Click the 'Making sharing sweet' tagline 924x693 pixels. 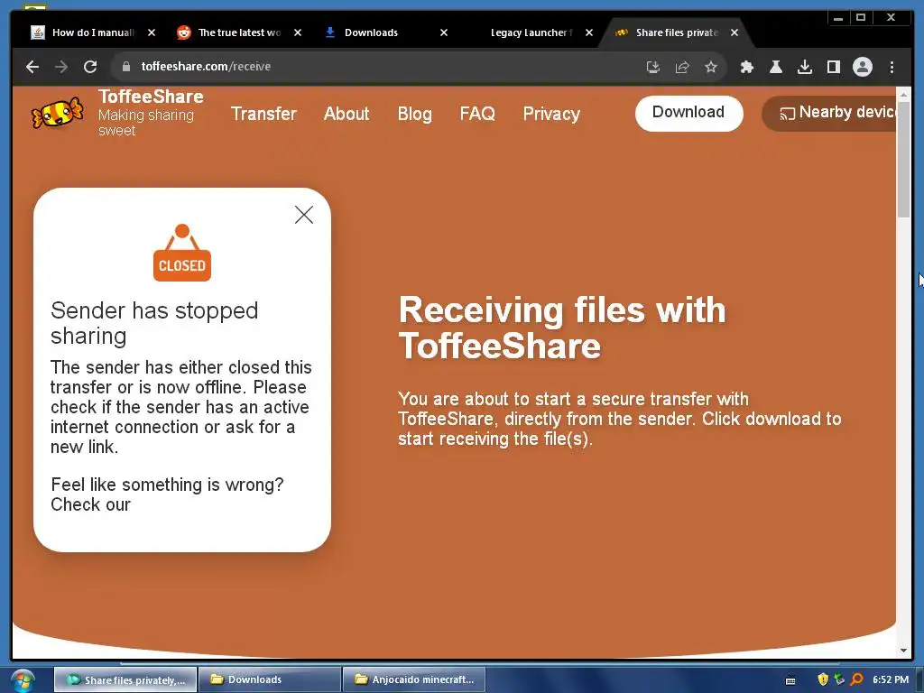(x=145, y=123)
